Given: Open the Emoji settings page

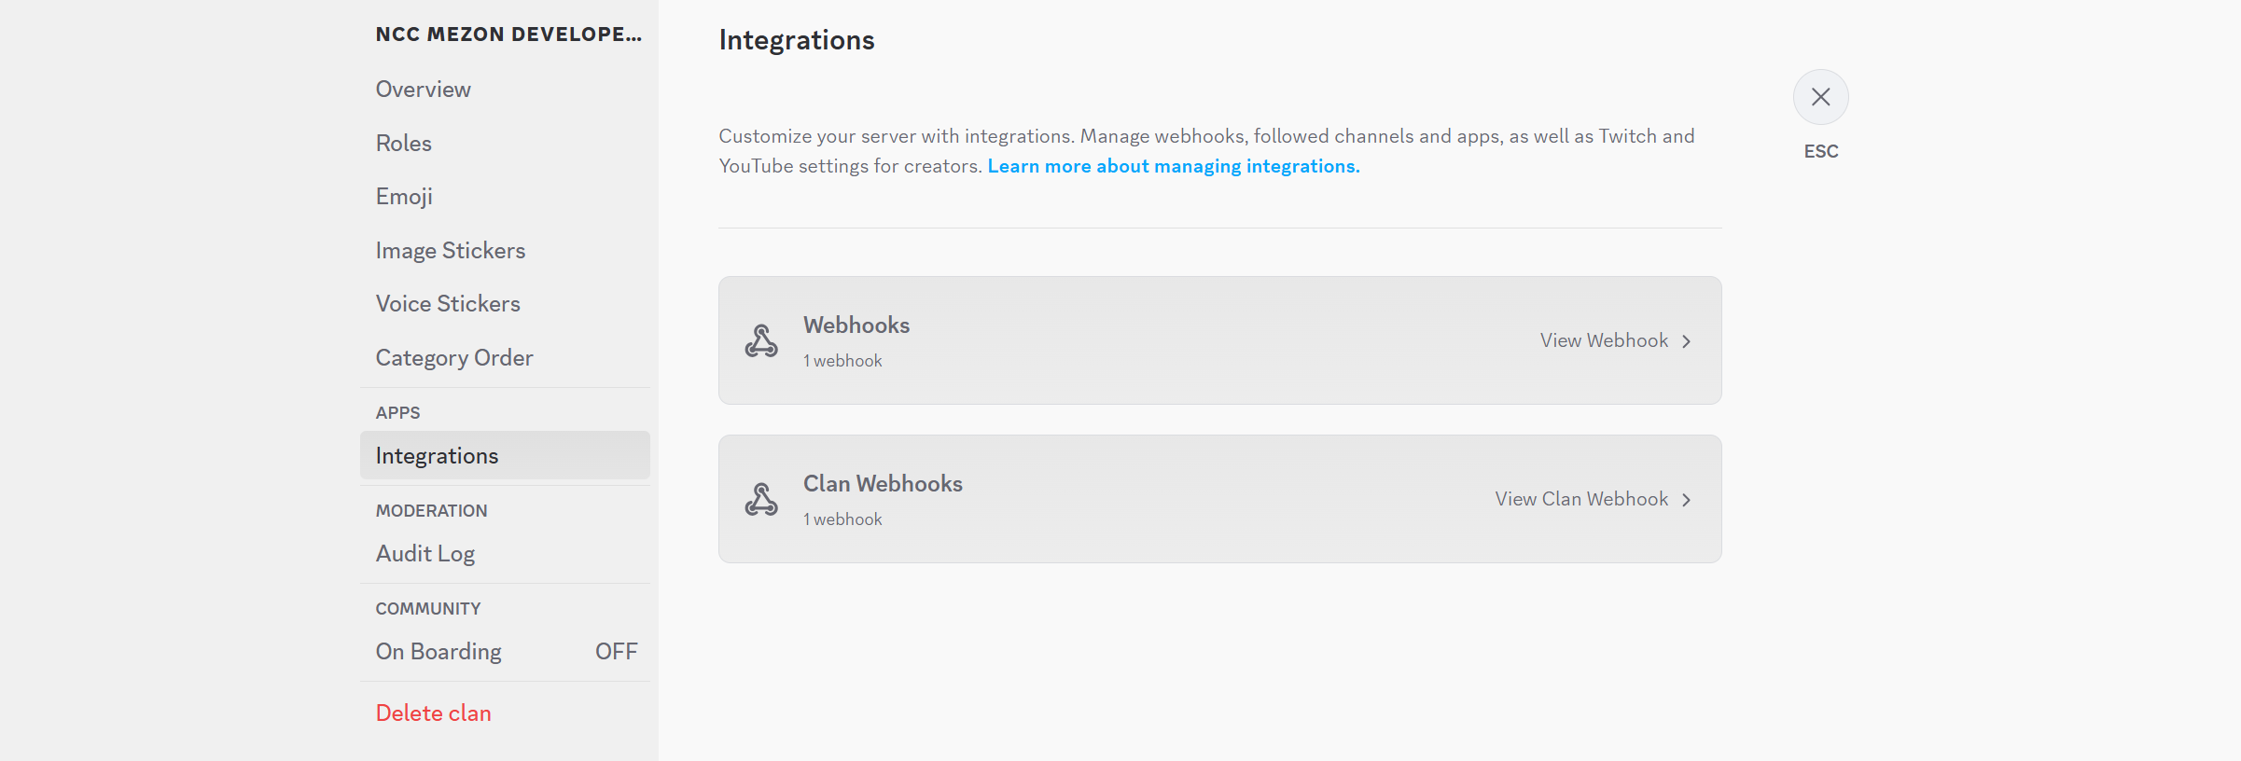Looking at the screenshot, I should pos(404,197).
